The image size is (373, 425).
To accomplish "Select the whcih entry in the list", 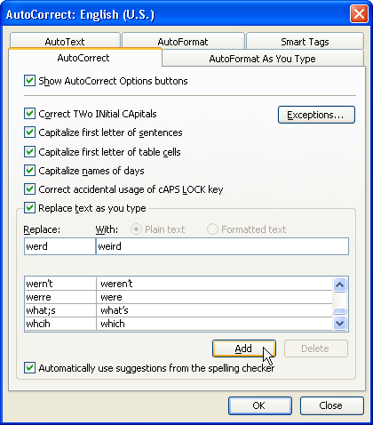I will [179, 324].
